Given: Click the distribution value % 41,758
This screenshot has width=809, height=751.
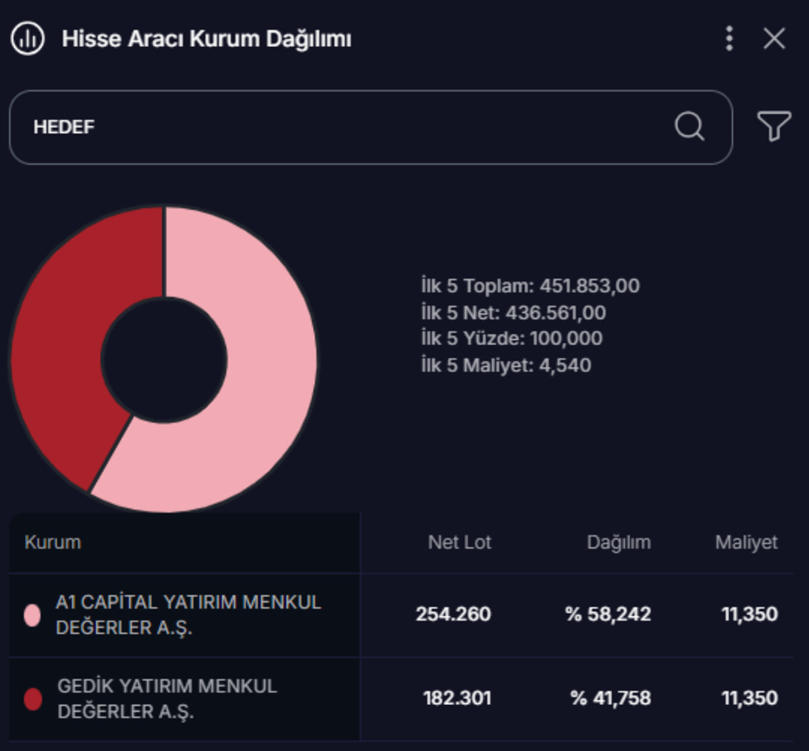Looking at the screenshot, I should click(x=611, y=698).
